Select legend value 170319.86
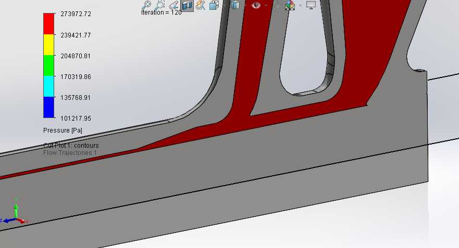 (x=76, y=76)
